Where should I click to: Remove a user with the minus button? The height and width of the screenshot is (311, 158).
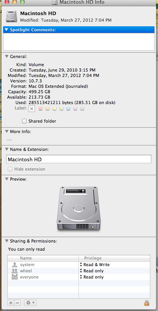point(17,303)
